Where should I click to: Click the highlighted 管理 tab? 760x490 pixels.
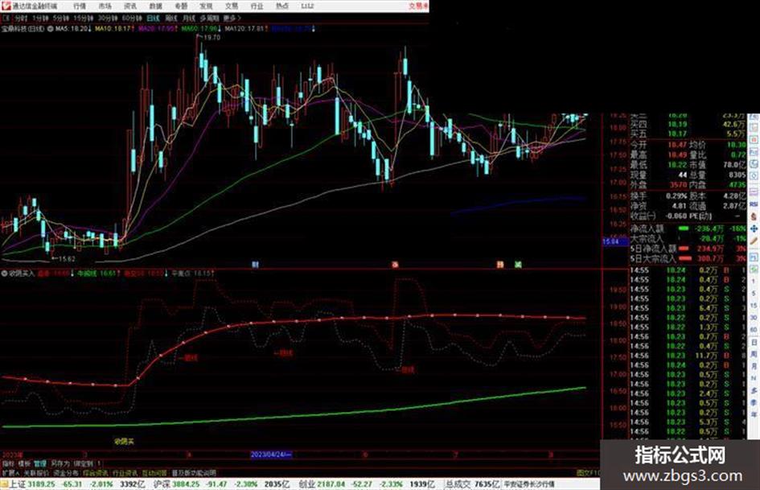point(39,463)
